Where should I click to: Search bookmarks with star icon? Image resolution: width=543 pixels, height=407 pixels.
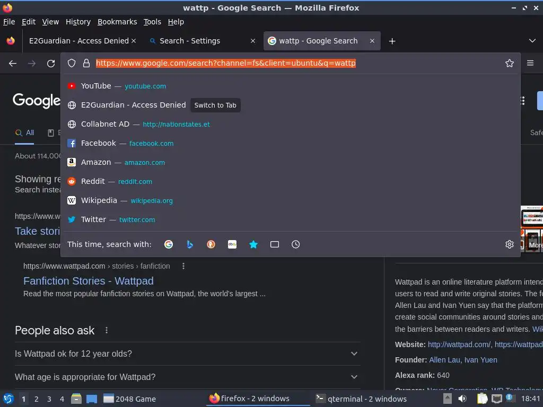(253, 244)
